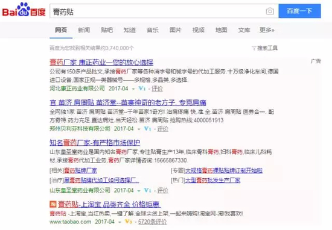332x230 pixels.
Task: Click 山东皇圣堂药业有限公司 source link
Action: pyautogui.click(x=80, y=190)
